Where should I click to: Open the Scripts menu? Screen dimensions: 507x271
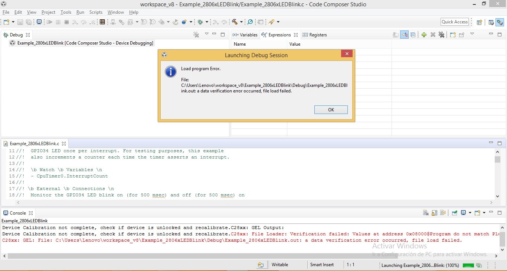tap(96, 12)
